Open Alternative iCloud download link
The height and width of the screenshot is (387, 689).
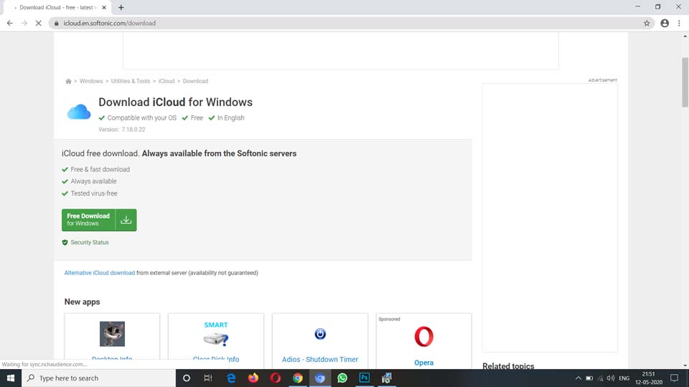coord(100,273)
